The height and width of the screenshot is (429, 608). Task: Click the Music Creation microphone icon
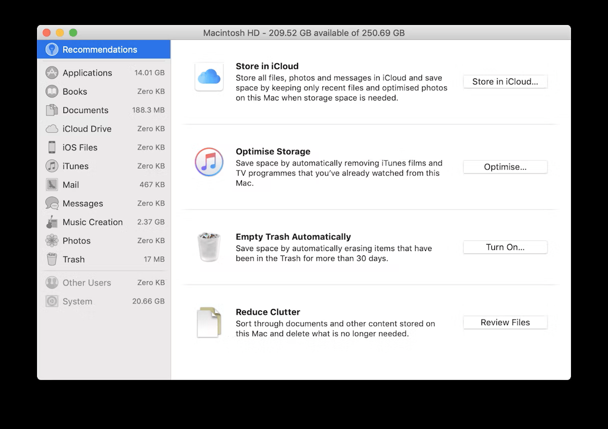coord(52,221)
